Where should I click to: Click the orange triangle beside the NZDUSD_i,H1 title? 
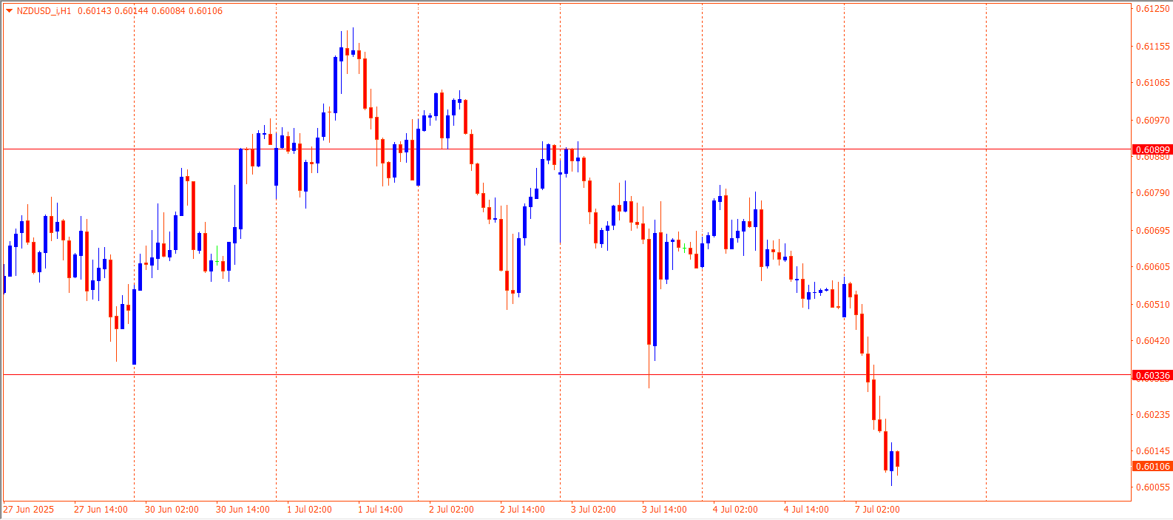tap(9, 11)
